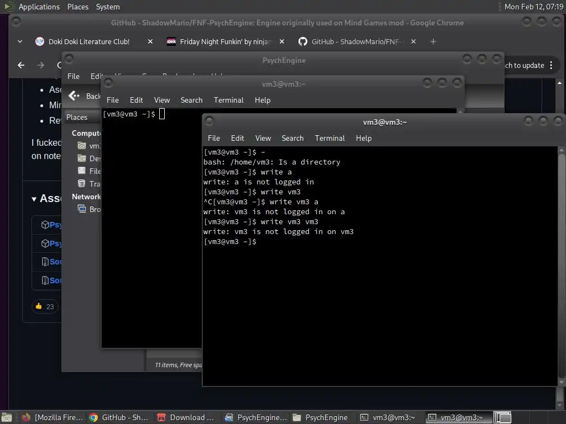This screenshot has width=566, height=424.
Task: Open Search menu in back terminal window
Action: coord(191,100)
